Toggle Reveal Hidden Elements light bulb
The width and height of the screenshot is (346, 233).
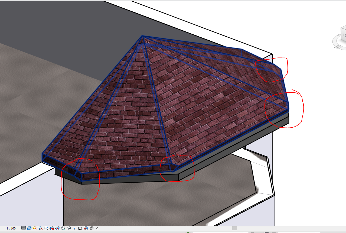74,228
